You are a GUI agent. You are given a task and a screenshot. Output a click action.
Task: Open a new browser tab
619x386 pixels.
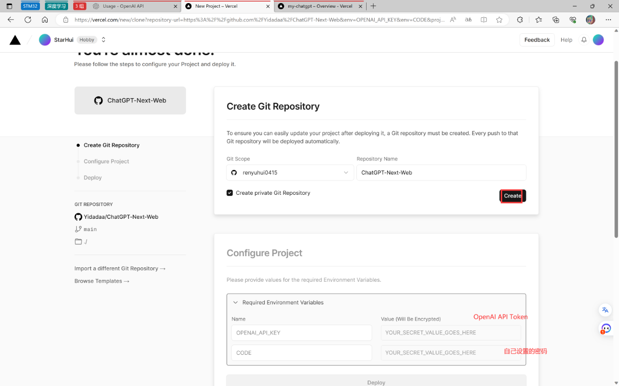click(373, 6)
